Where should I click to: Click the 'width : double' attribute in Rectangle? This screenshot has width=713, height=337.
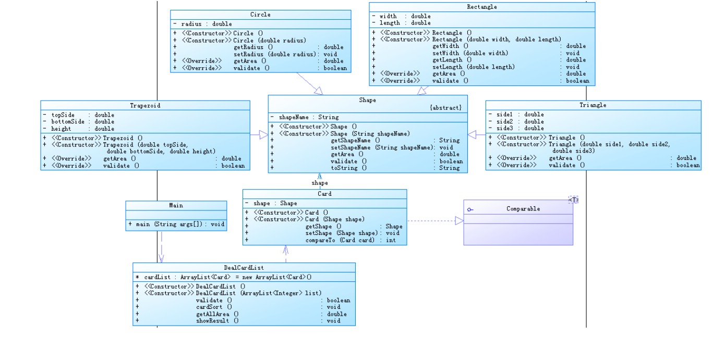point(405,16)
